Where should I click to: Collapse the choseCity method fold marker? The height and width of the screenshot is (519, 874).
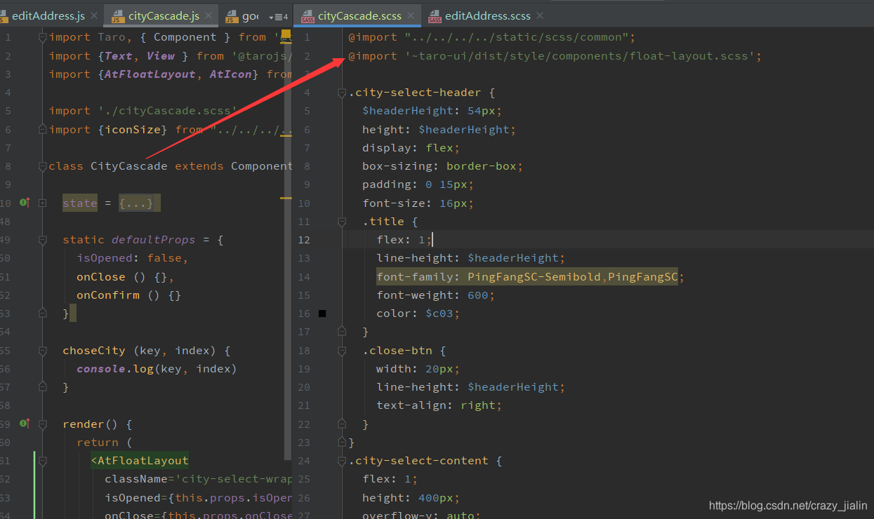(43, 350)
